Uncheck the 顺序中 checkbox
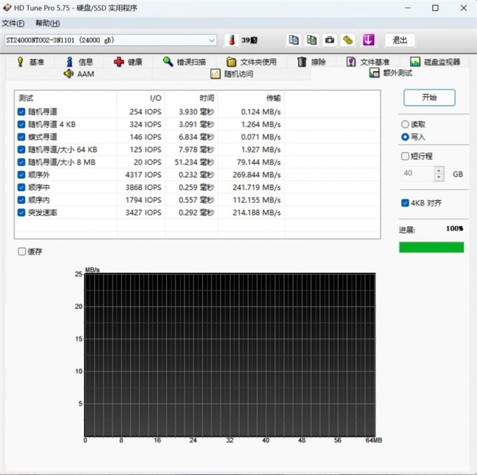Screen dimensions: 477x475 pyautogui.click(x=21, y=187)
